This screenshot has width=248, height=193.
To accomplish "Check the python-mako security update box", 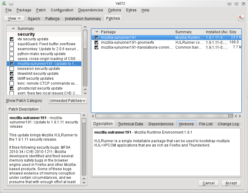I will (x=12, y=54).
